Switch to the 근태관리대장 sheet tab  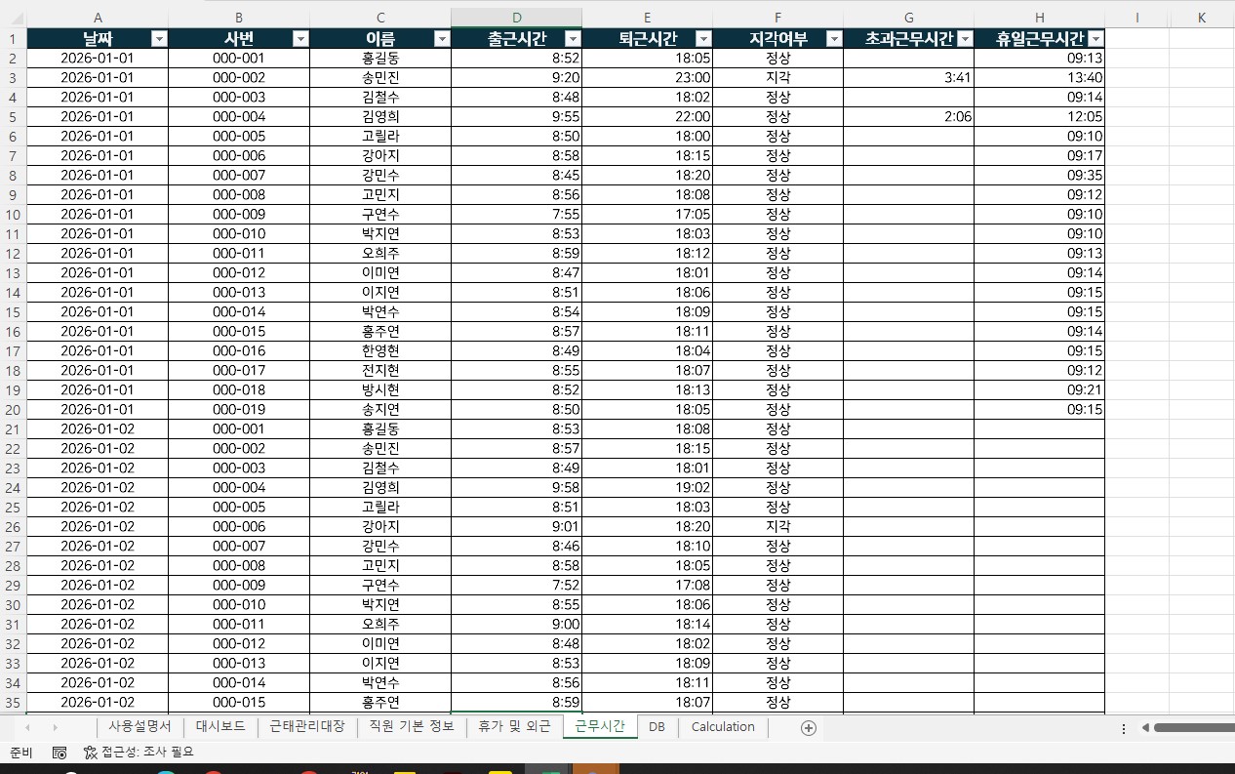307,727
